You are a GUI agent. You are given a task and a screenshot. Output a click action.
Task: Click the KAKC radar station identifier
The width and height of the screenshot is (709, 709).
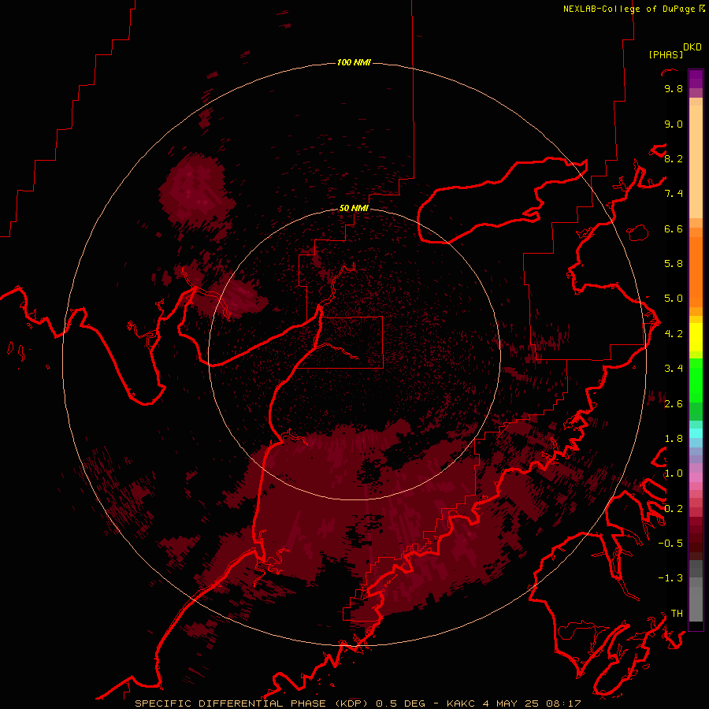461,703
